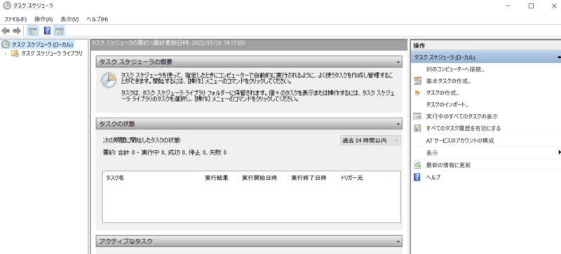Click the 最新の情報に更新 refresh icon
The height and width of the screenshot is (254, 561).
(417, 165)
